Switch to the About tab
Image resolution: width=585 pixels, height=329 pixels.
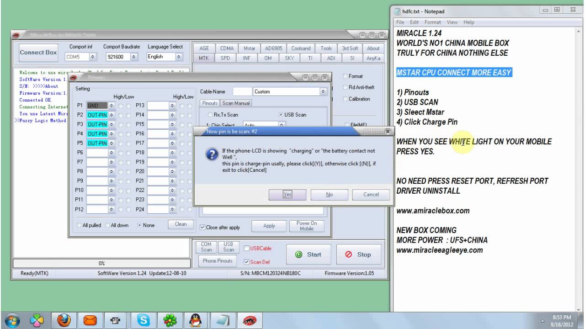pos(373,48)
